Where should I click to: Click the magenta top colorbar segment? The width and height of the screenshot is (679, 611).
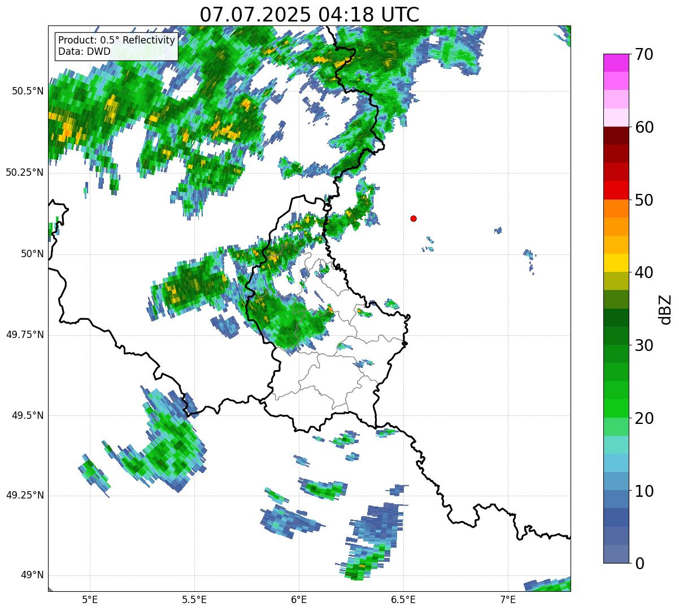(616, 63)
